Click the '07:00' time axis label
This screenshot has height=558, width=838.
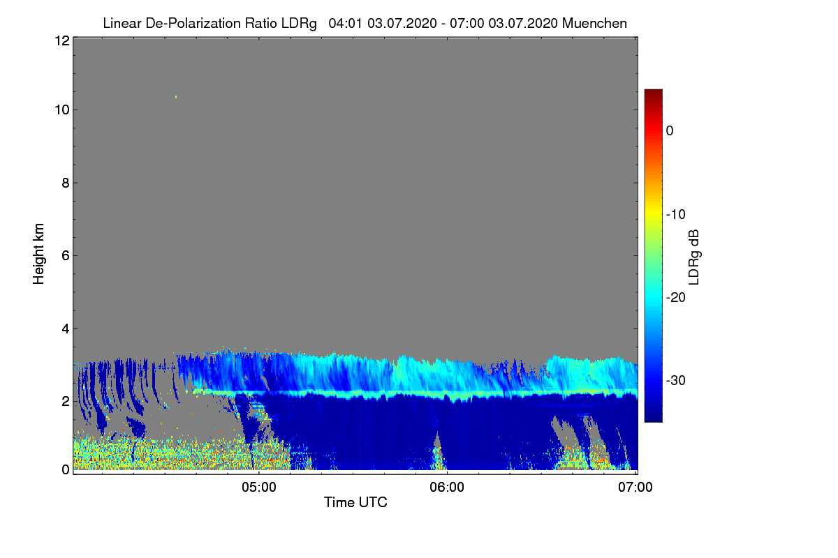635,488
